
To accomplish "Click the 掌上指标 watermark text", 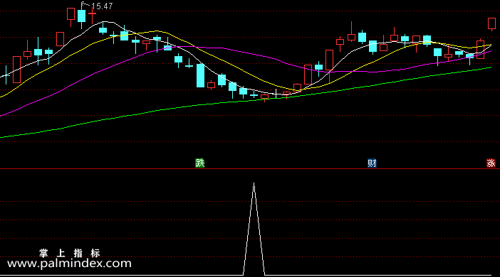I will [70, 253].
